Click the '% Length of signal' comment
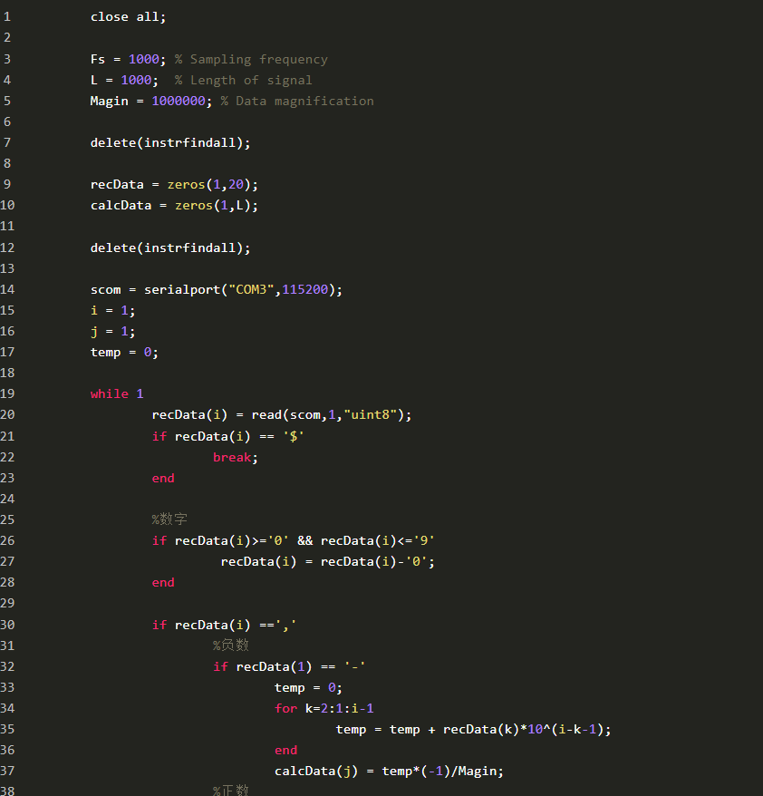The image size is (763, 796). click(244, 80)
